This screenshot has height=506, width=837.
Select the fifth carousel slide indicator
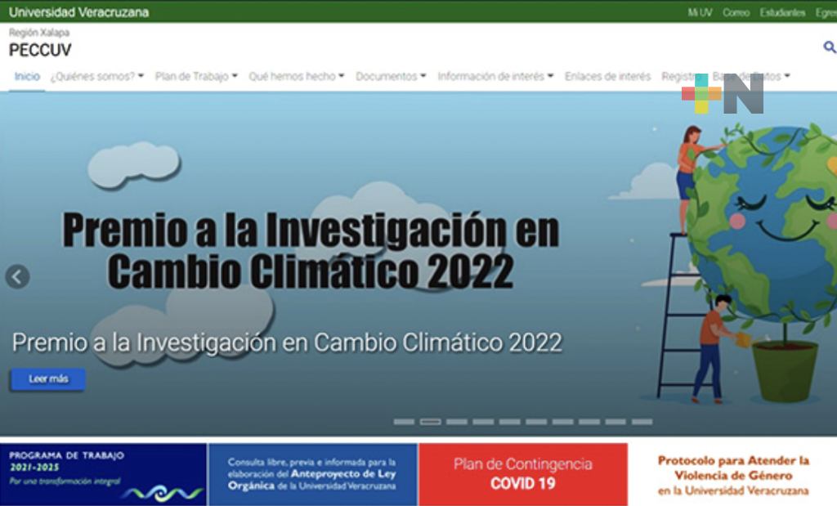tap(510, 422)
